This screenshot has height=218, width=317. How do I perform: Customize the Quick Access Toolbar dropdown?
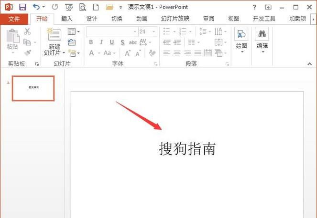(x=120, y=8)
